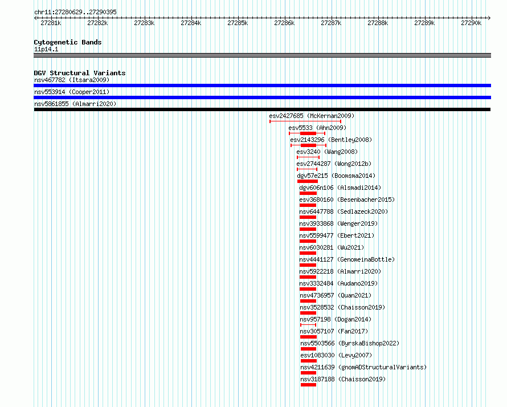Click the 11p14.1 band label
The width and height of the screenshot is (507, 407).
(x=46, y=49)
